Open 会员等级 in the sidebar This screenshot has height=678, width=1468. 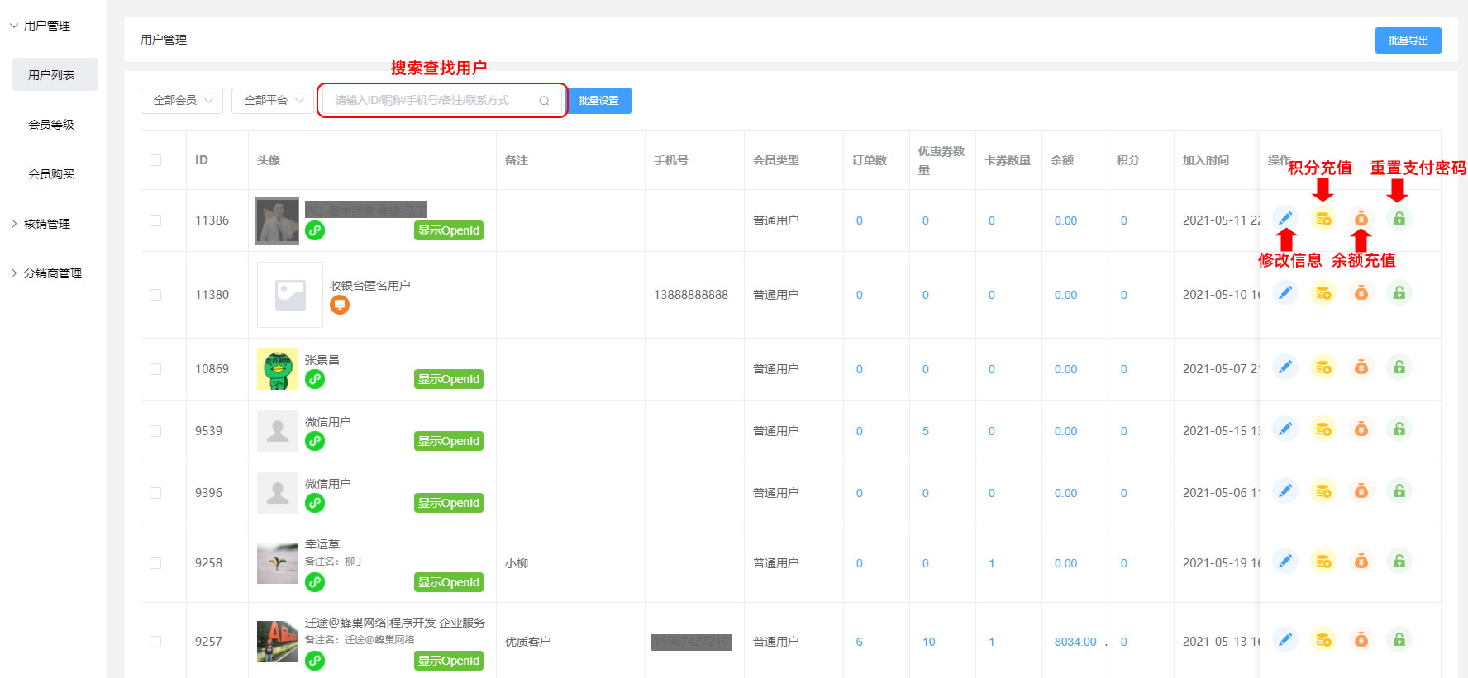tap(51, 125)
